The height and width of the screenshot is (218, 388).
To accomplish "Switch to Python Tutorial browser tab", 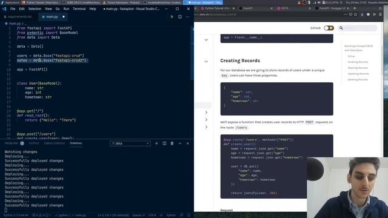I will click(x=217, y=8).
